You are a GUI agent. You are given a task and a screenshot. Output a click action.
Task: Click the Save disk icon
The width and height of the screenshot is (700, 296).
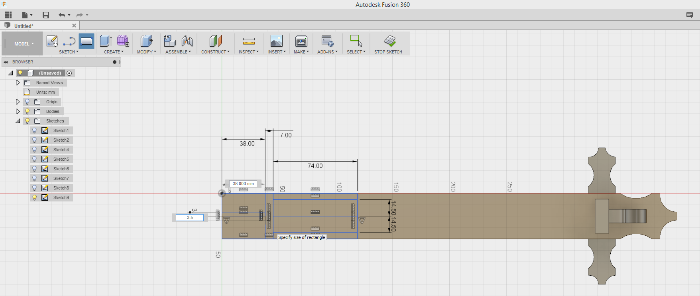coord(46,15)
